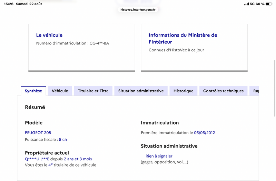Click the 06/06/2012 registration date

pyautogui.click(x=204, y=133)
